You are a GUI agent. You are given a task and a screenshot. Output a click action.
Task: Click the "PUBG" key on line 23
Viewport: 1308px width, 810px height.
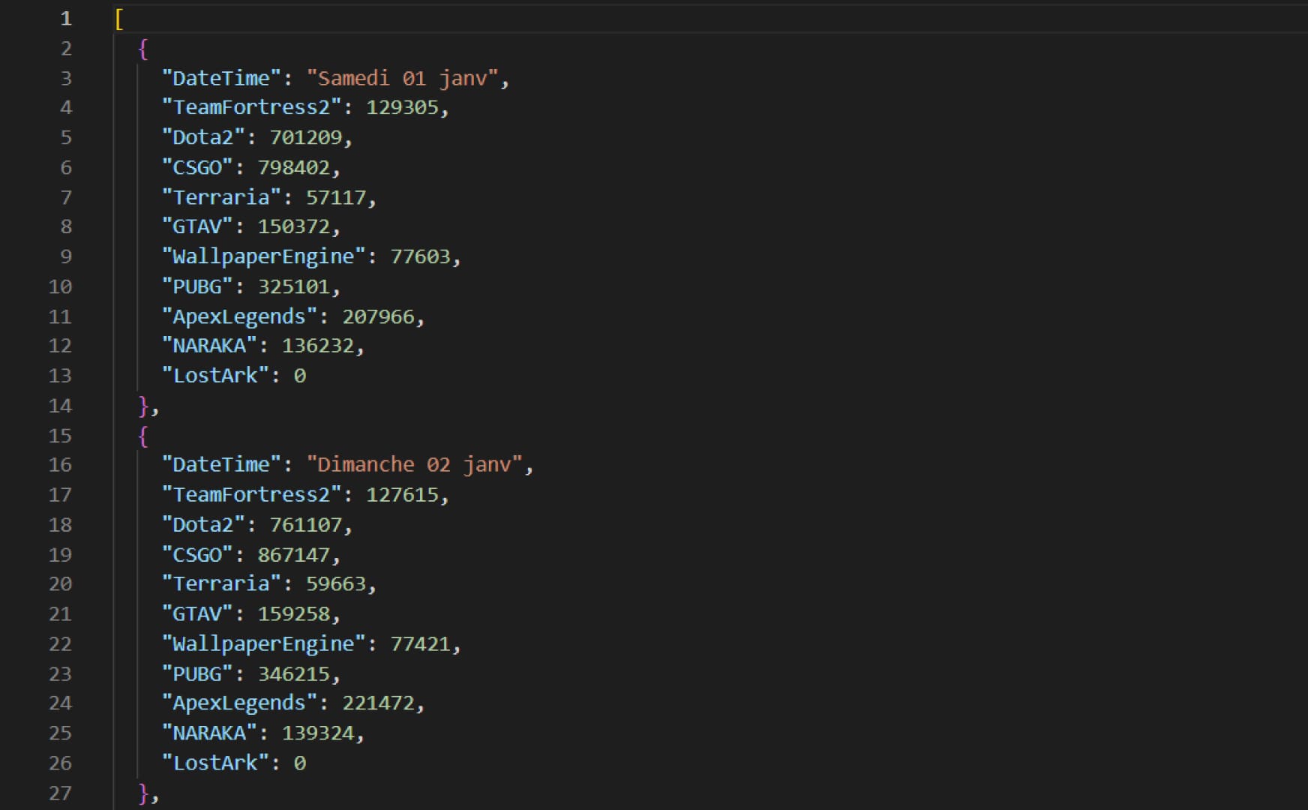click(197, 674)
